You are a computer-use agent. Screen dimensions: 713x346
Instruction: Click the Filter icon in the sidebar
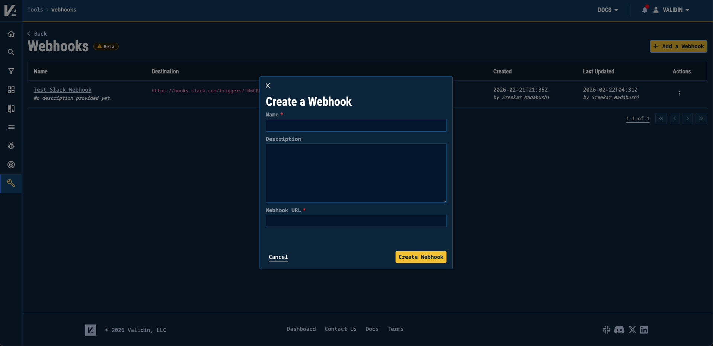(x=11, y=71)
